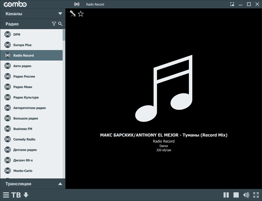Pause the radio playback
This screenshot has height=201, width=262.
(226, 195)
